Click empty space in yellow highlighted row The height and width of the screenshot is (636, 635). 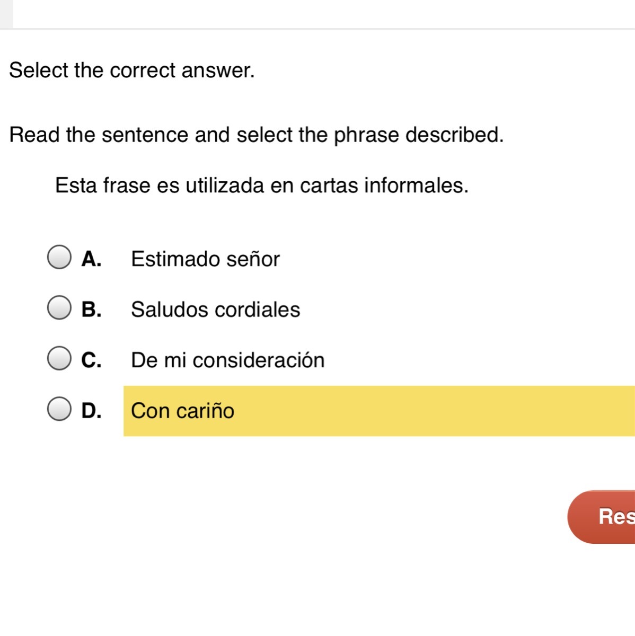click(424, 411)
